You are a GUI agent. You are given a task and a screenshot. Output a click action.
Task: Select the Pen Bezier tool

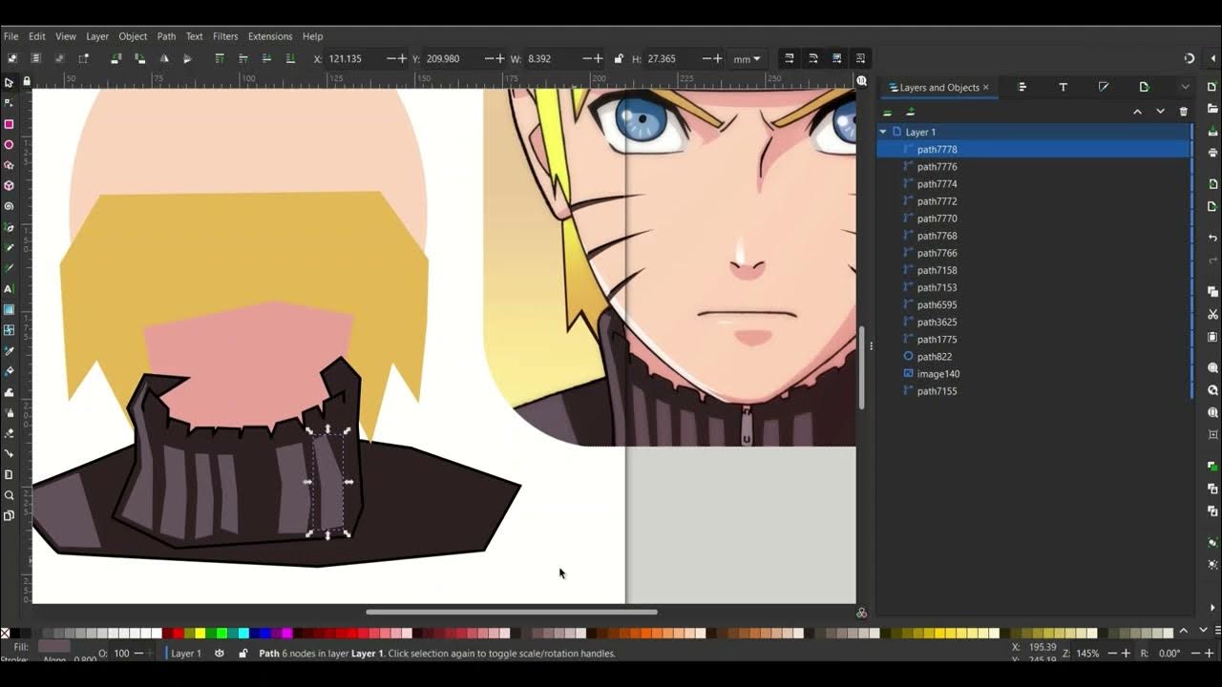pyautogui.click(x=9, y=227)
